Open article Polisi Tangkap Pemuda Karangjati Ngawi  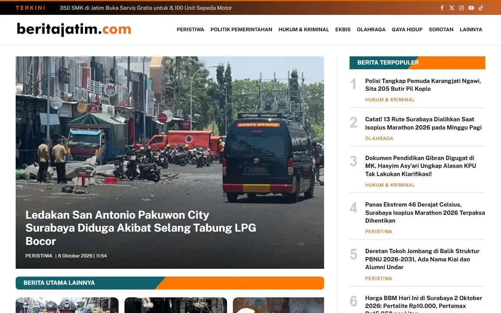tap(423, 85)
